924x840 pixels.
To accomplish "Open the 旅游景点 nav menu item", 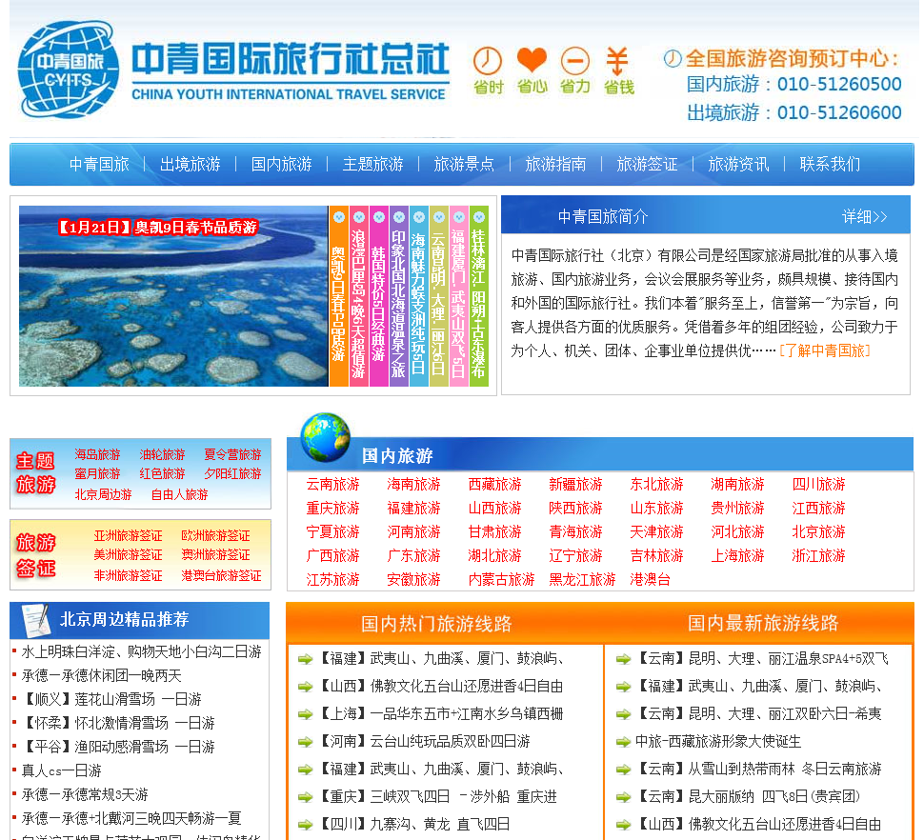I will pos(464,165).
